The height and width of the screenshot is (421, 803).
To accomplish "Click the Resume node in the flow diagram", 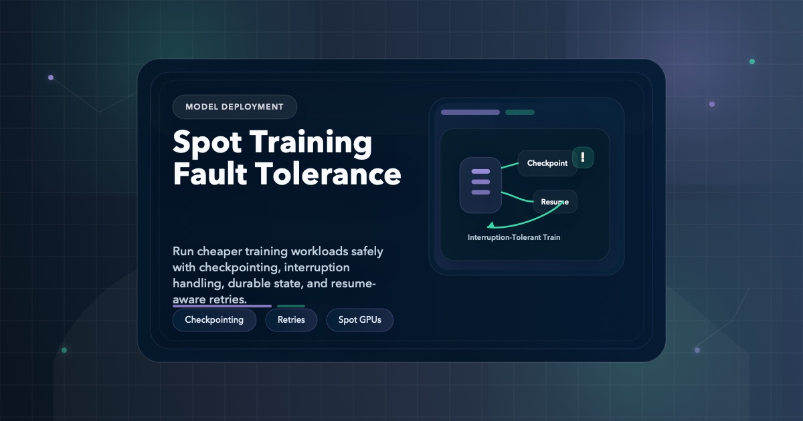I will [x=555, y=201].
